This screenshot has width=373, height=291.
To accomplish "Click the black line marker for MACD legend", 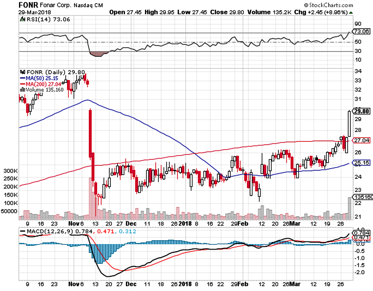I will [x=23, y=232].
